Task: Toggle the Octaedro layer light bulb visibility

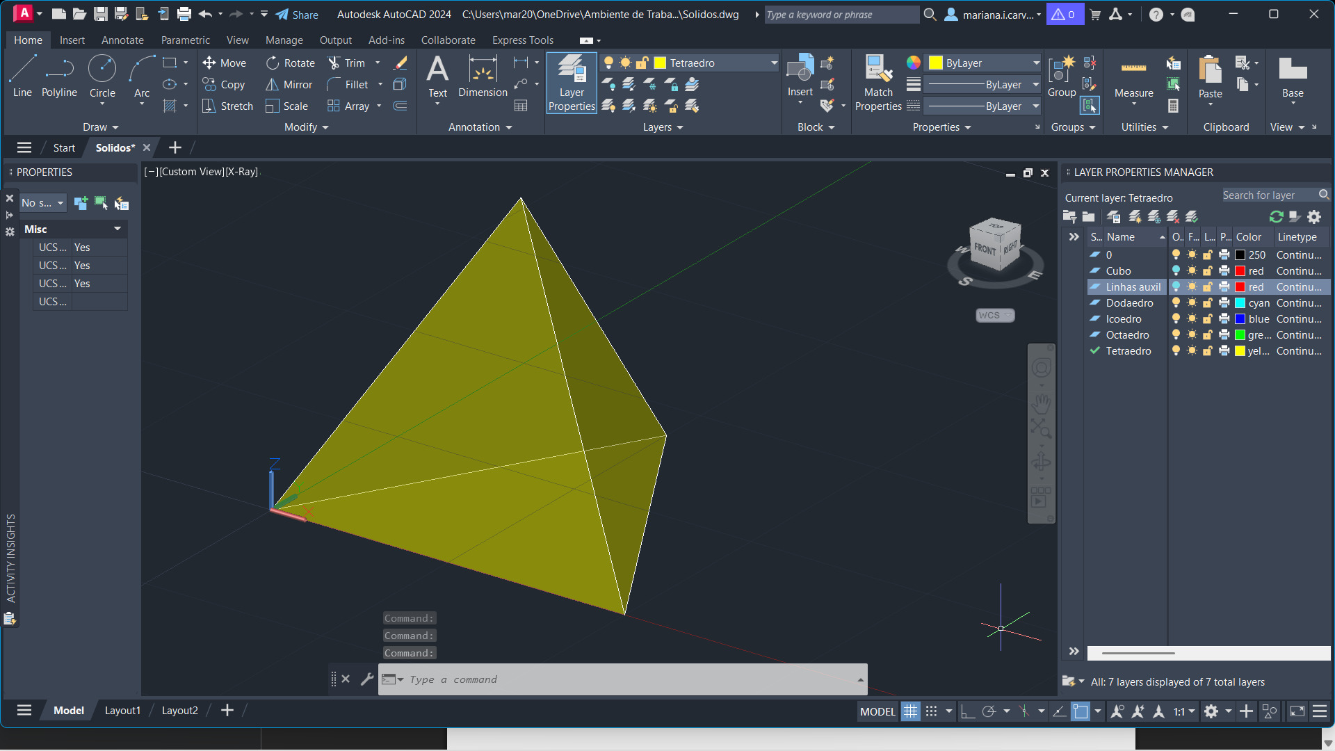Action: tap(1176, 335)
